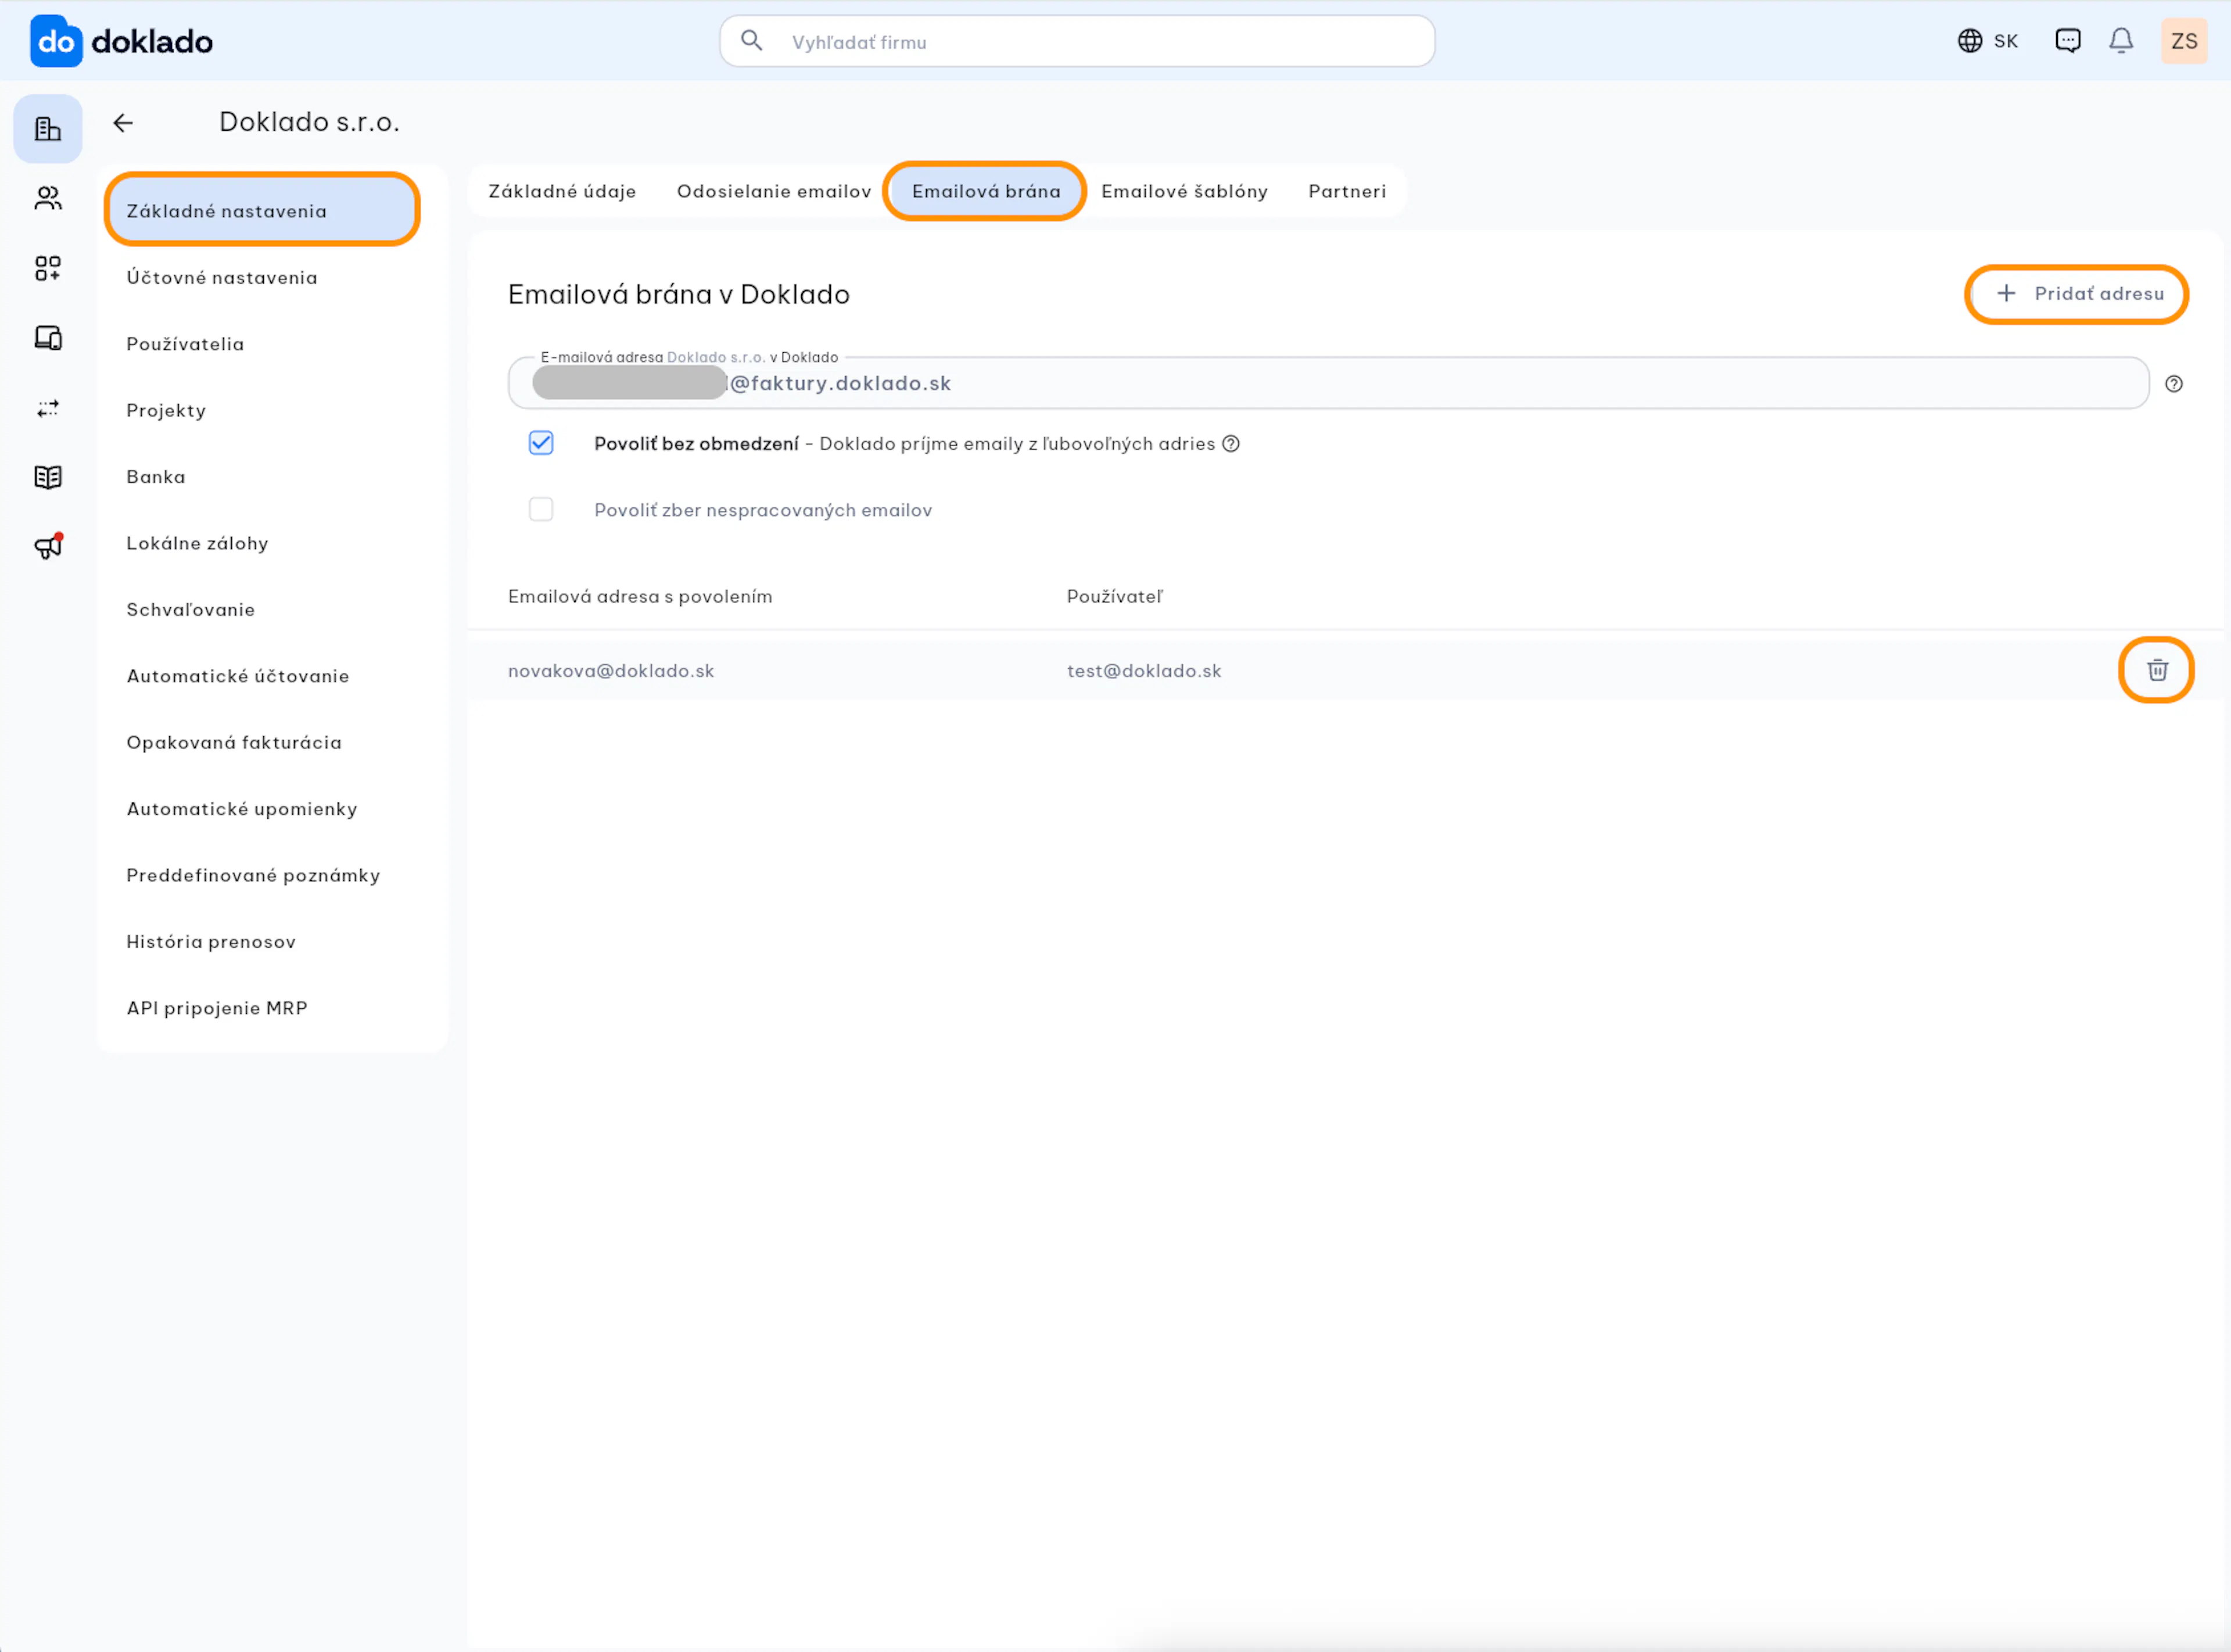
Task: Click the Doklado logo
Action: (x=121, y=41)
